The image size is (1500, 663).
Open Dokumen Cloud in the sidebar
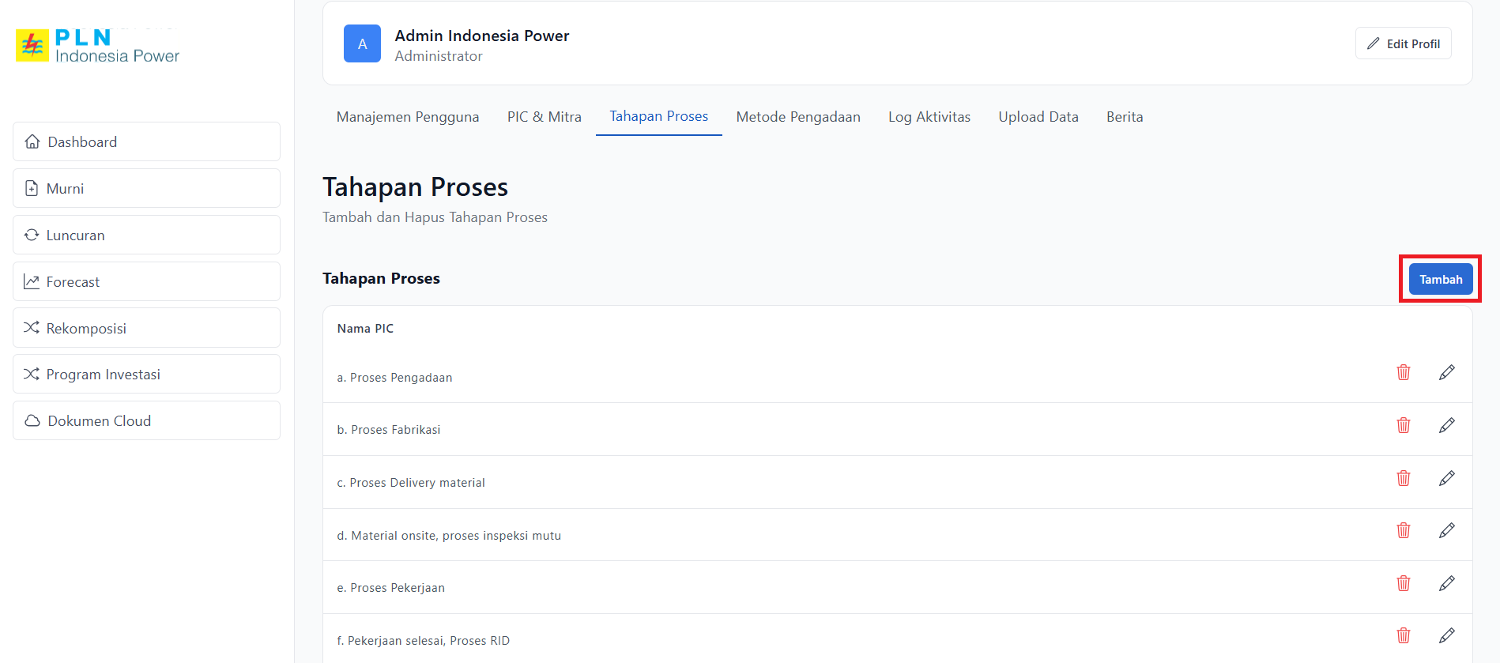(146, 420)
